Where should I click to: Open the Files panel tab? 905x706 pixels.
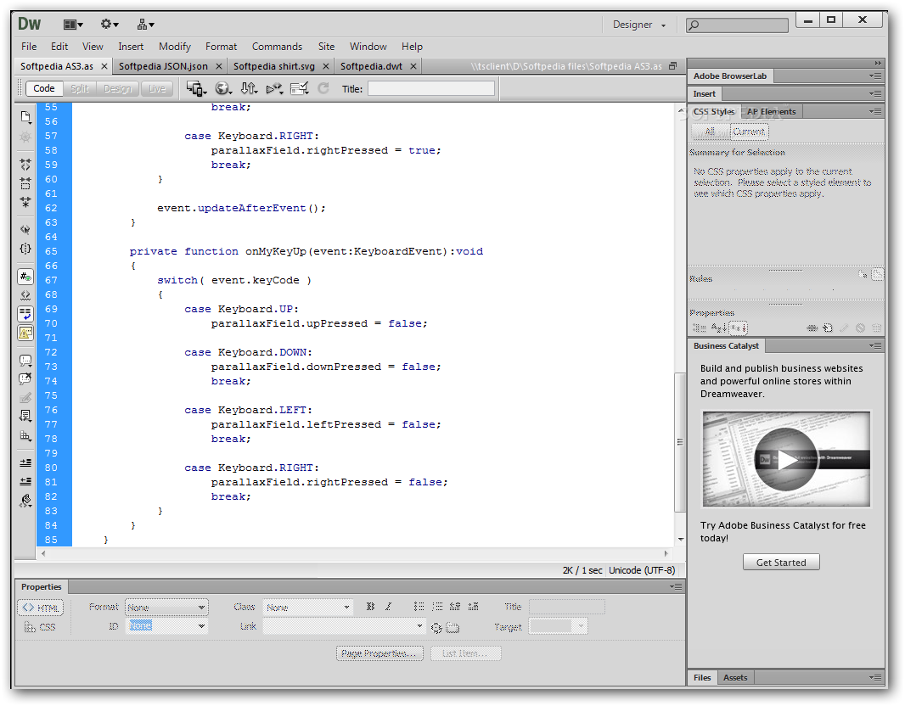[702, 678]
